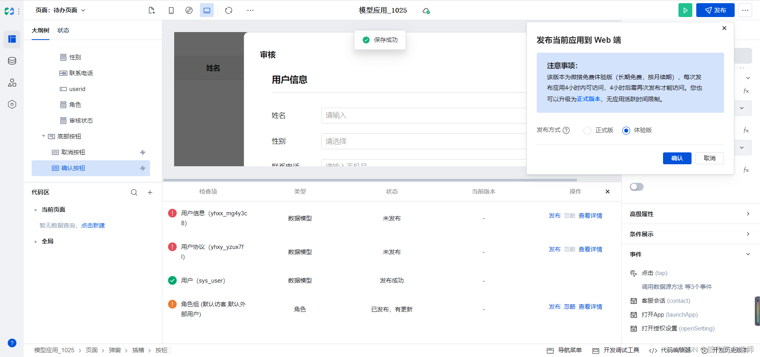Viewport: 760px width, 357px height.
Task: Click the WeDa logo icon
Action: pyautogui.click(x=9, y=11)
